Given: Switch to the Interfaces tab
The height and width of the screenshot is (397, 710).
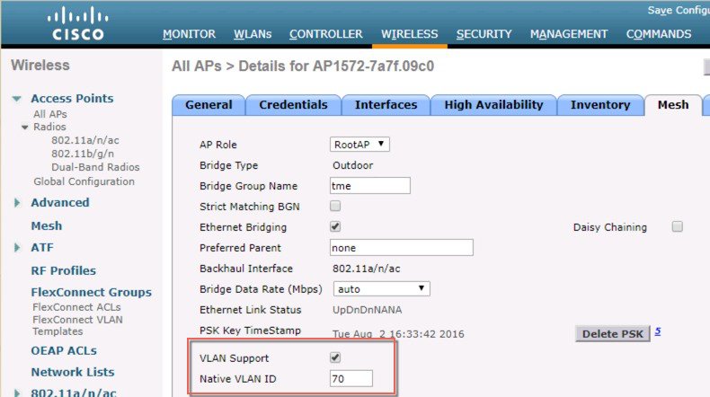Looking at the screenshot, I should pyautogui.click(x=386, y=105).
